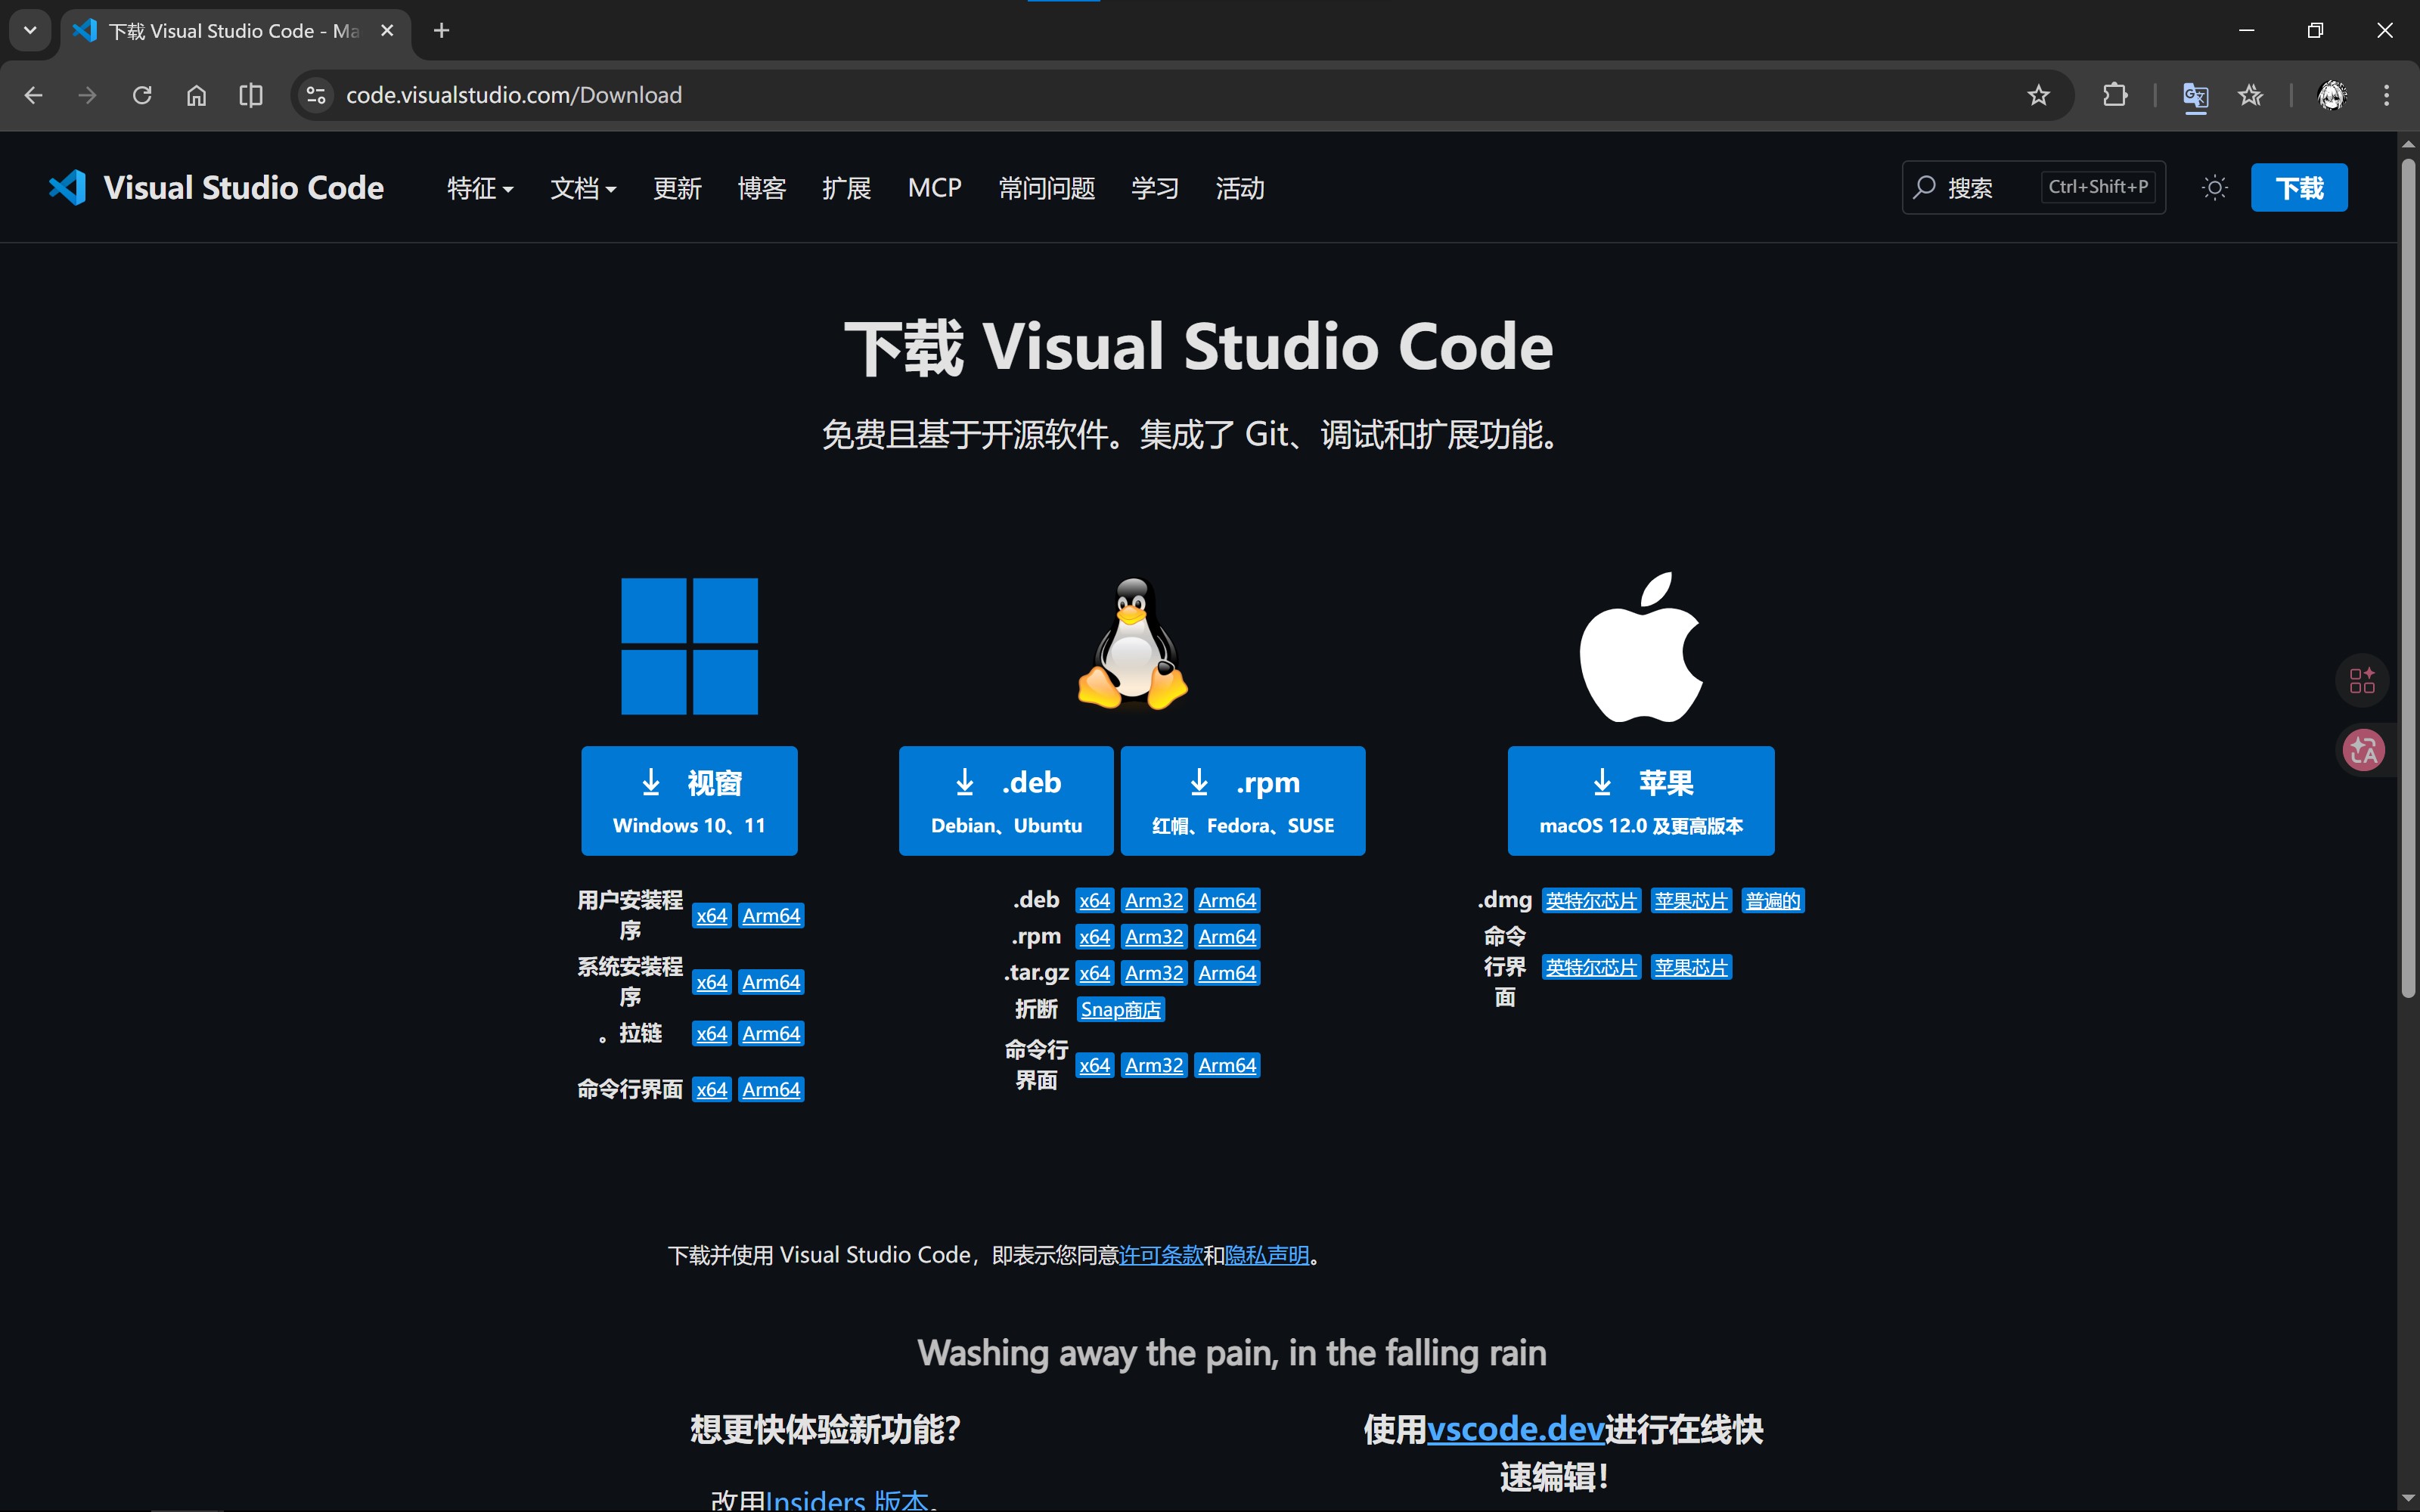This screenshot has width=2420, height=1512.
Task: Open the 常问问题 nav item
Action: 1047,188
